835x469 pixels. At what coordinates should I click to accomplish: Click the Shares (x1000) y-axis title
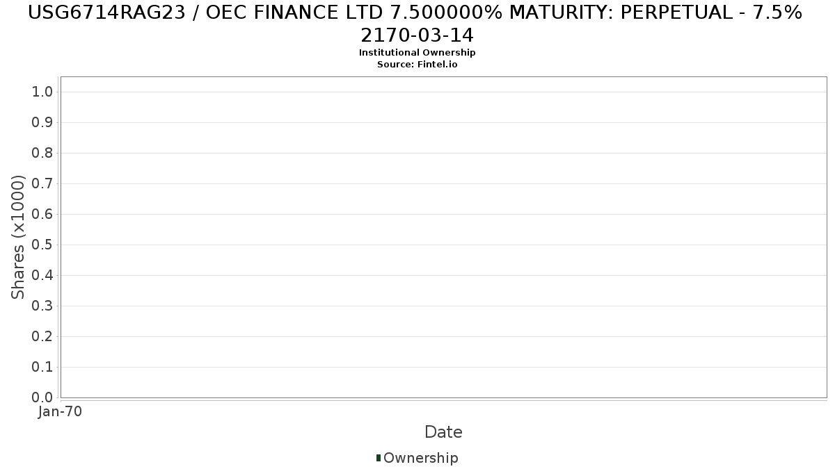pyautogui.click(x=18, y=238)
